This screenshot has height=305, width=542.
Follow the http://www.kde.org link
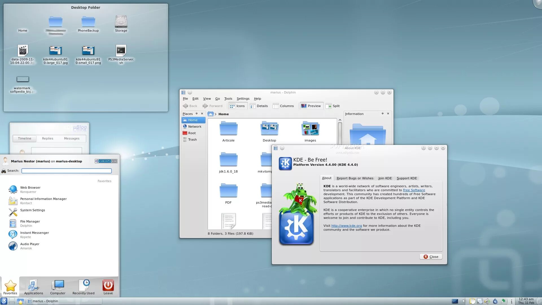346,226
